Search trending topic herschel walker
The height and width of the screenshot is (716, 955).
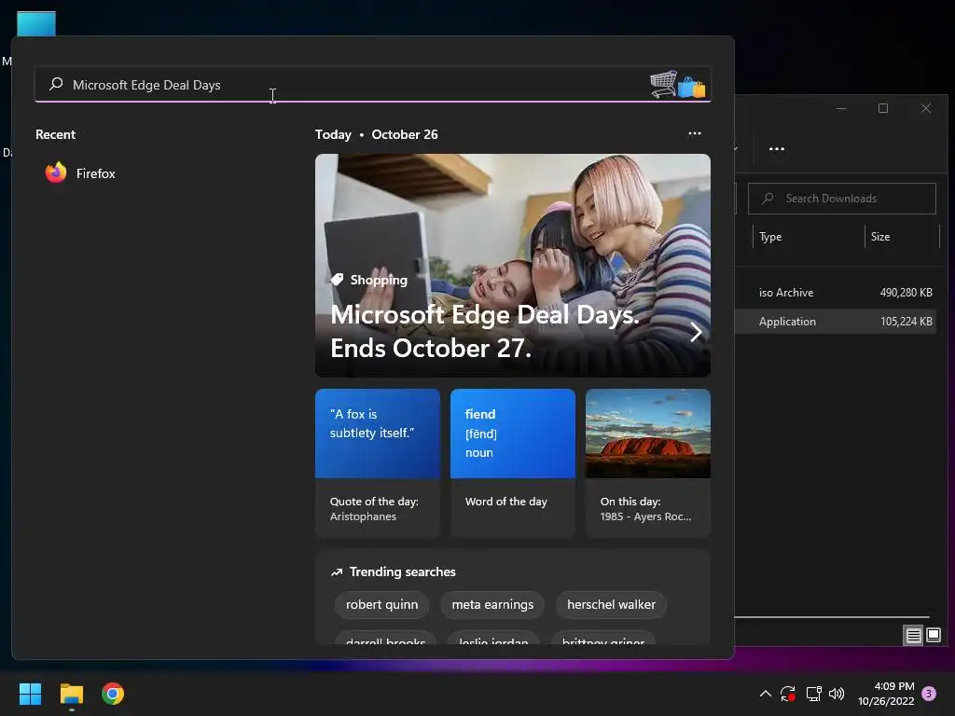pos(612,604)
